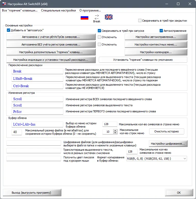This screenshot has height=199, width=196.
Task: Click the British flag icon
Action: [x=108, y=17]
